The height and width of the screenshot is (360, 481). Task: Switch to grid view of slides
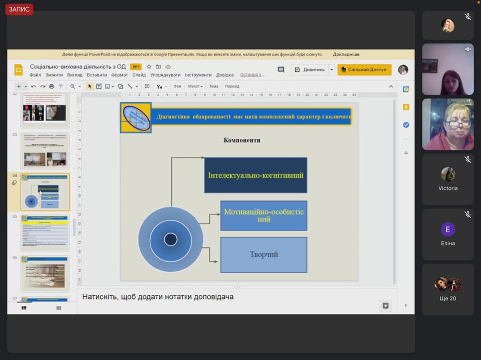point(59,308)
